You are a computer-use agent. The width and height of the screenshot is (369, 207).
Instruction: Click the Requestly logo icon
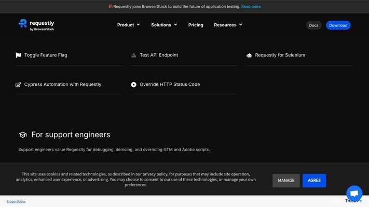23,23
